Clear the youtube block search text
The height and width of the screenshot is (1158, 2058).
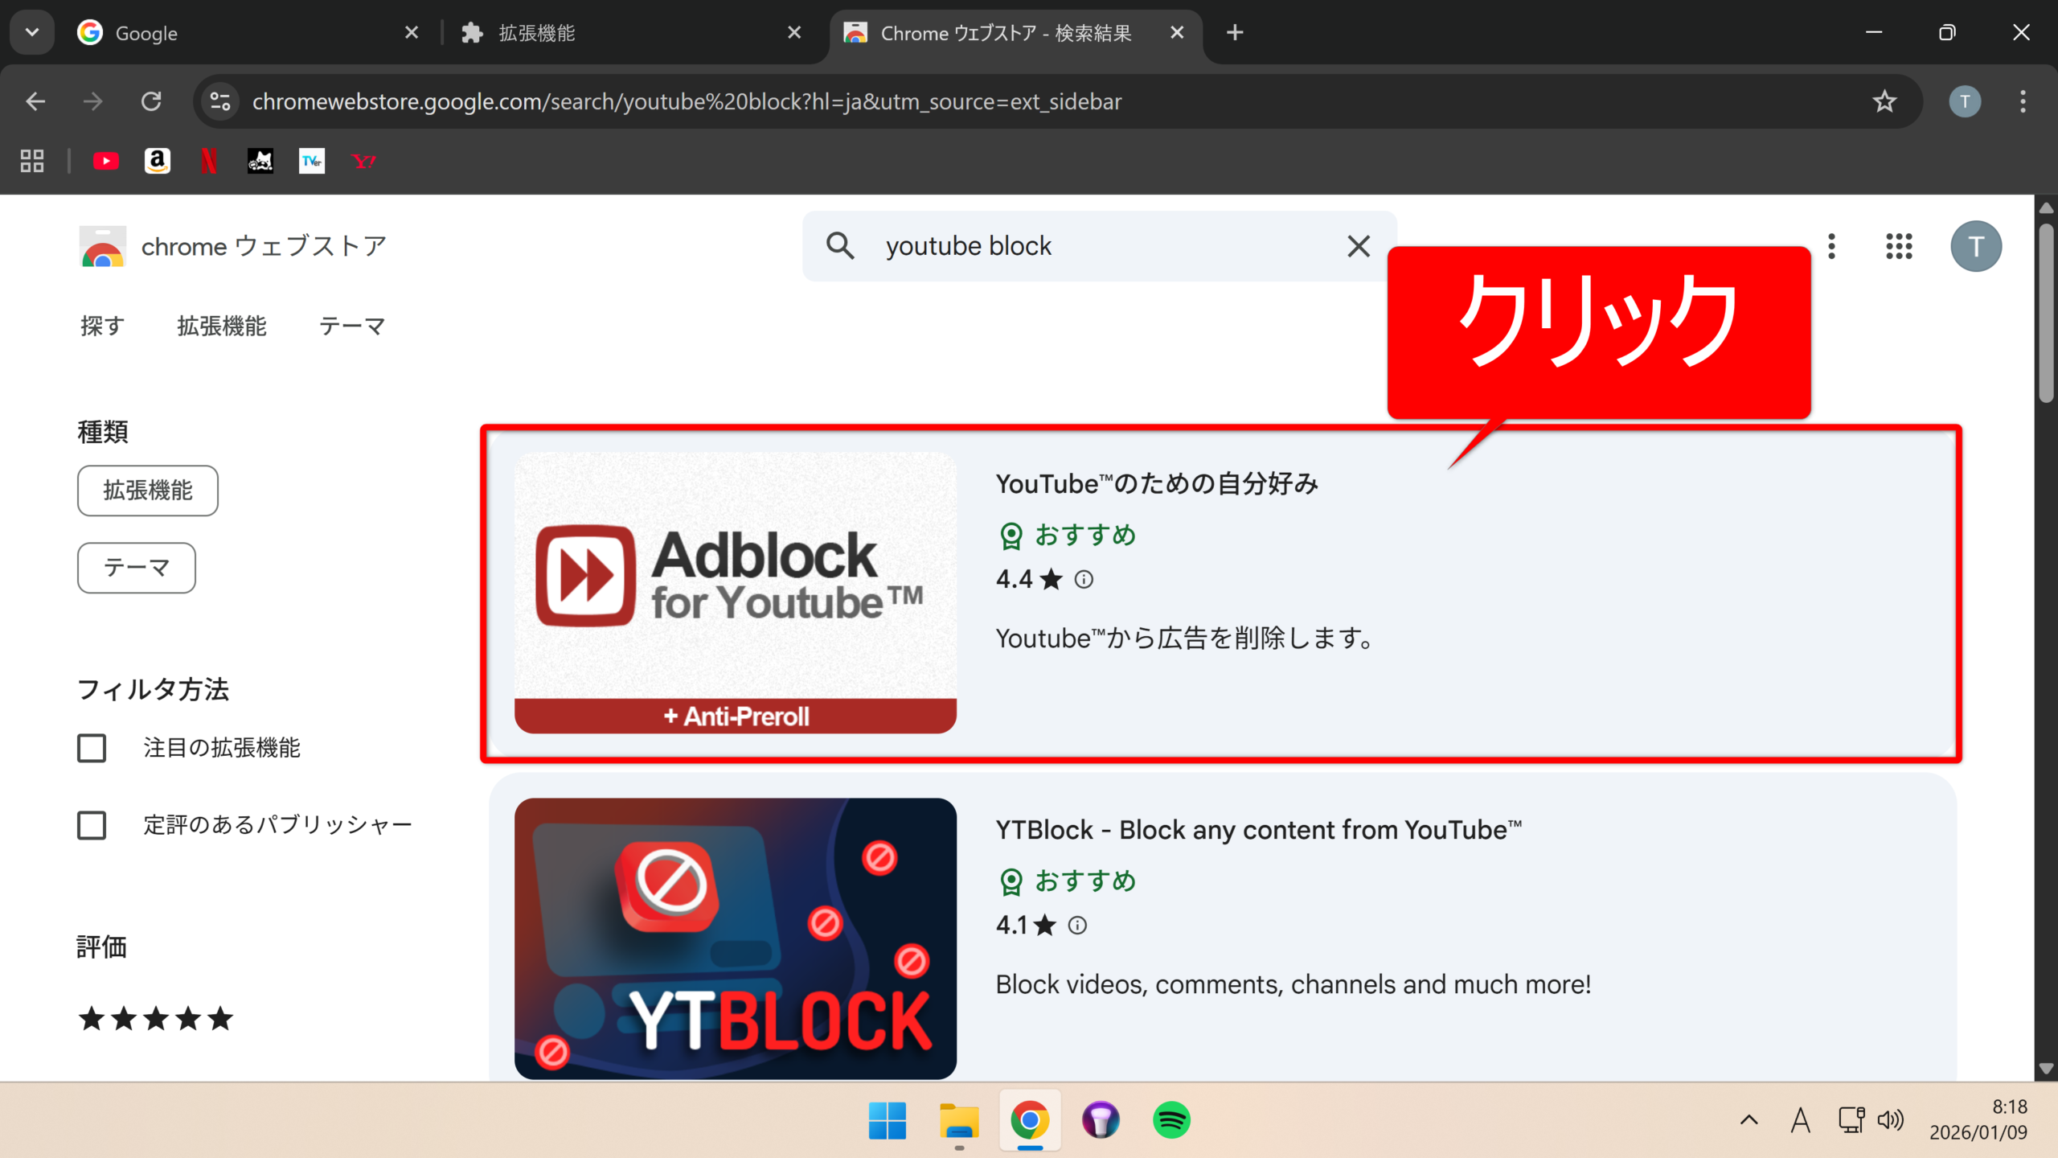[1359, 246]
